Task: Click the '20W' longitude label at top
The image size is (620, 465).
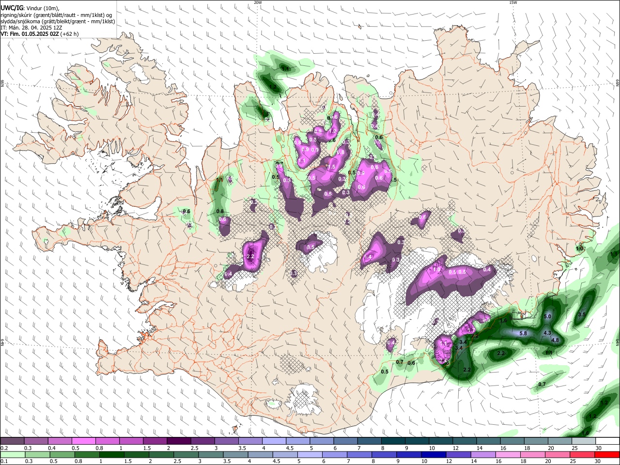Action: click(x=258, y=2)
